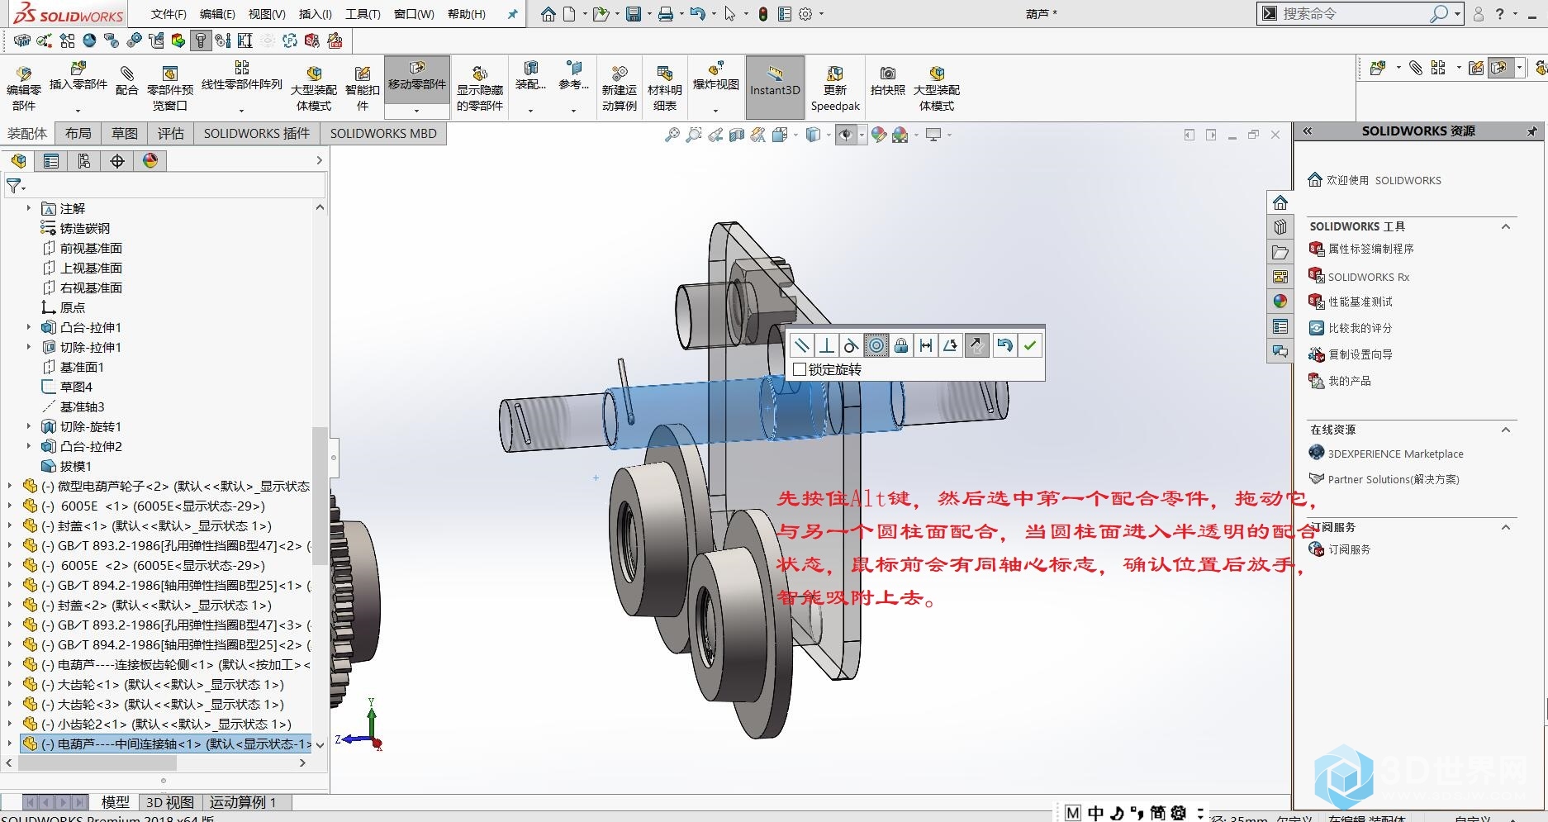Click 新建运动算例 tool
1548x822 pixels.
coord(619,88)
